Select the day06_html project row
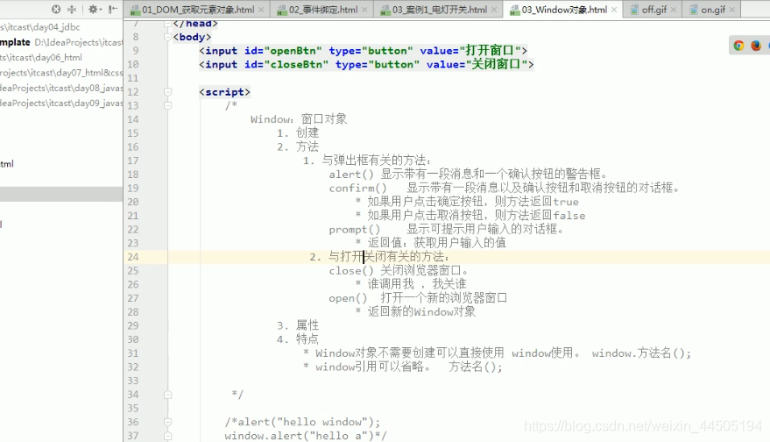The image size is (770, 442). coord(61,58)
